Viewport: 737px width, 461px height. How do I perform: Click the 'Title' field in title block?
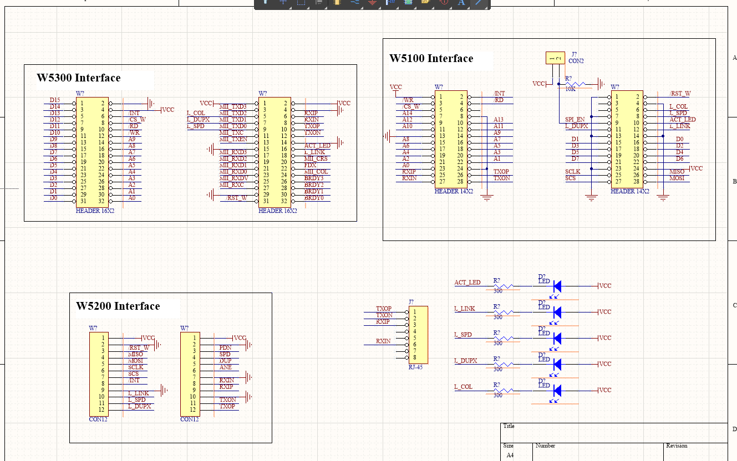(509, 426)
